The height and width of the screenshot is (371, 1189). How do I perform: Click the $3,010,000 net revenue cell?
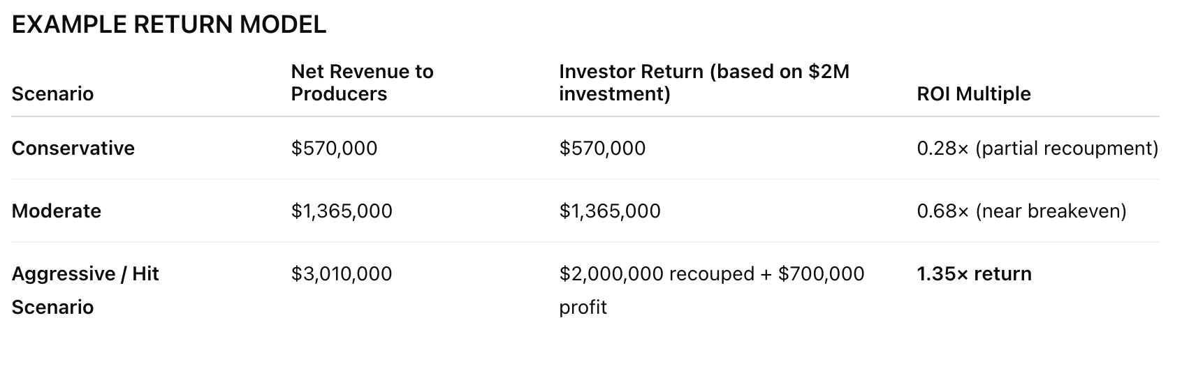coord(342,273)
